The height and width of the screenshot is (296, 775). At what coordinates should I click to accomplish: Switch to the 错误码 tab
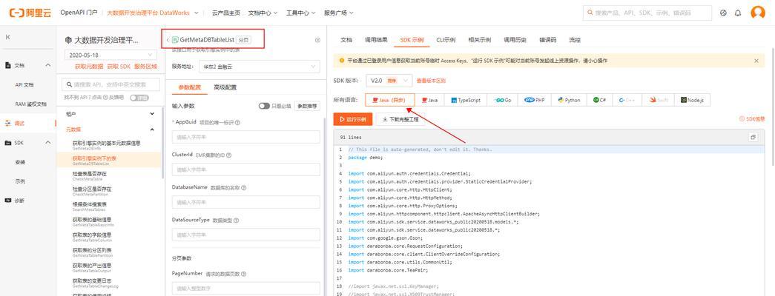pyautogui.click(x=547, y=40)
